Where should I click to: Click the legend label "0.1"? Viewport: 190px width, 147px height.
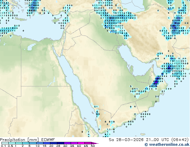coord(3,146)
